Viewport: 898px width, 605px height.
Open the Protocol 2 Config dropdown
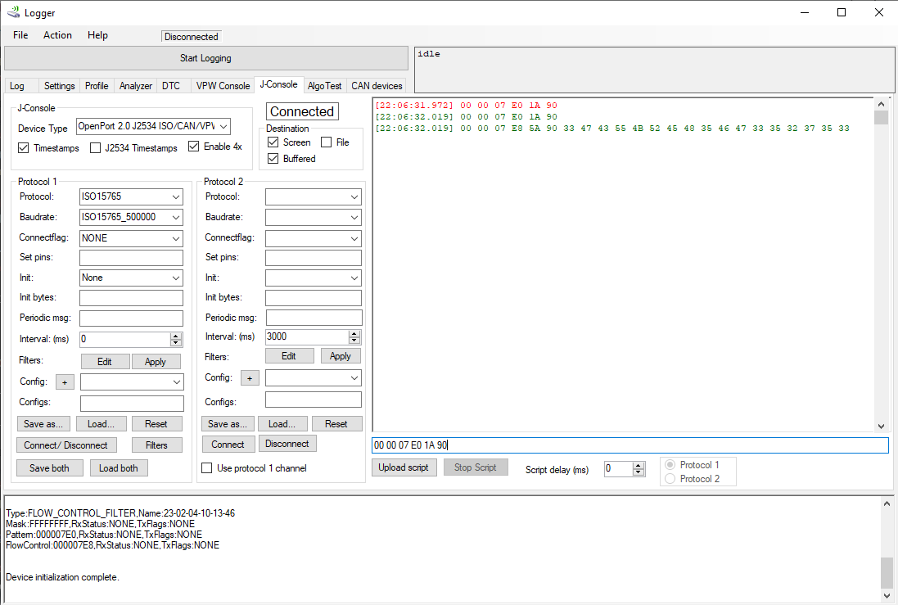(x=314, y=378)
